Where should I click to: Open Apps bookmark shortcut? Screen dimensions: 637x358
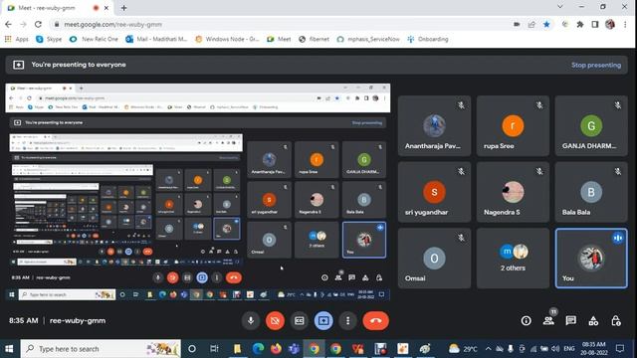click(17, 39)
